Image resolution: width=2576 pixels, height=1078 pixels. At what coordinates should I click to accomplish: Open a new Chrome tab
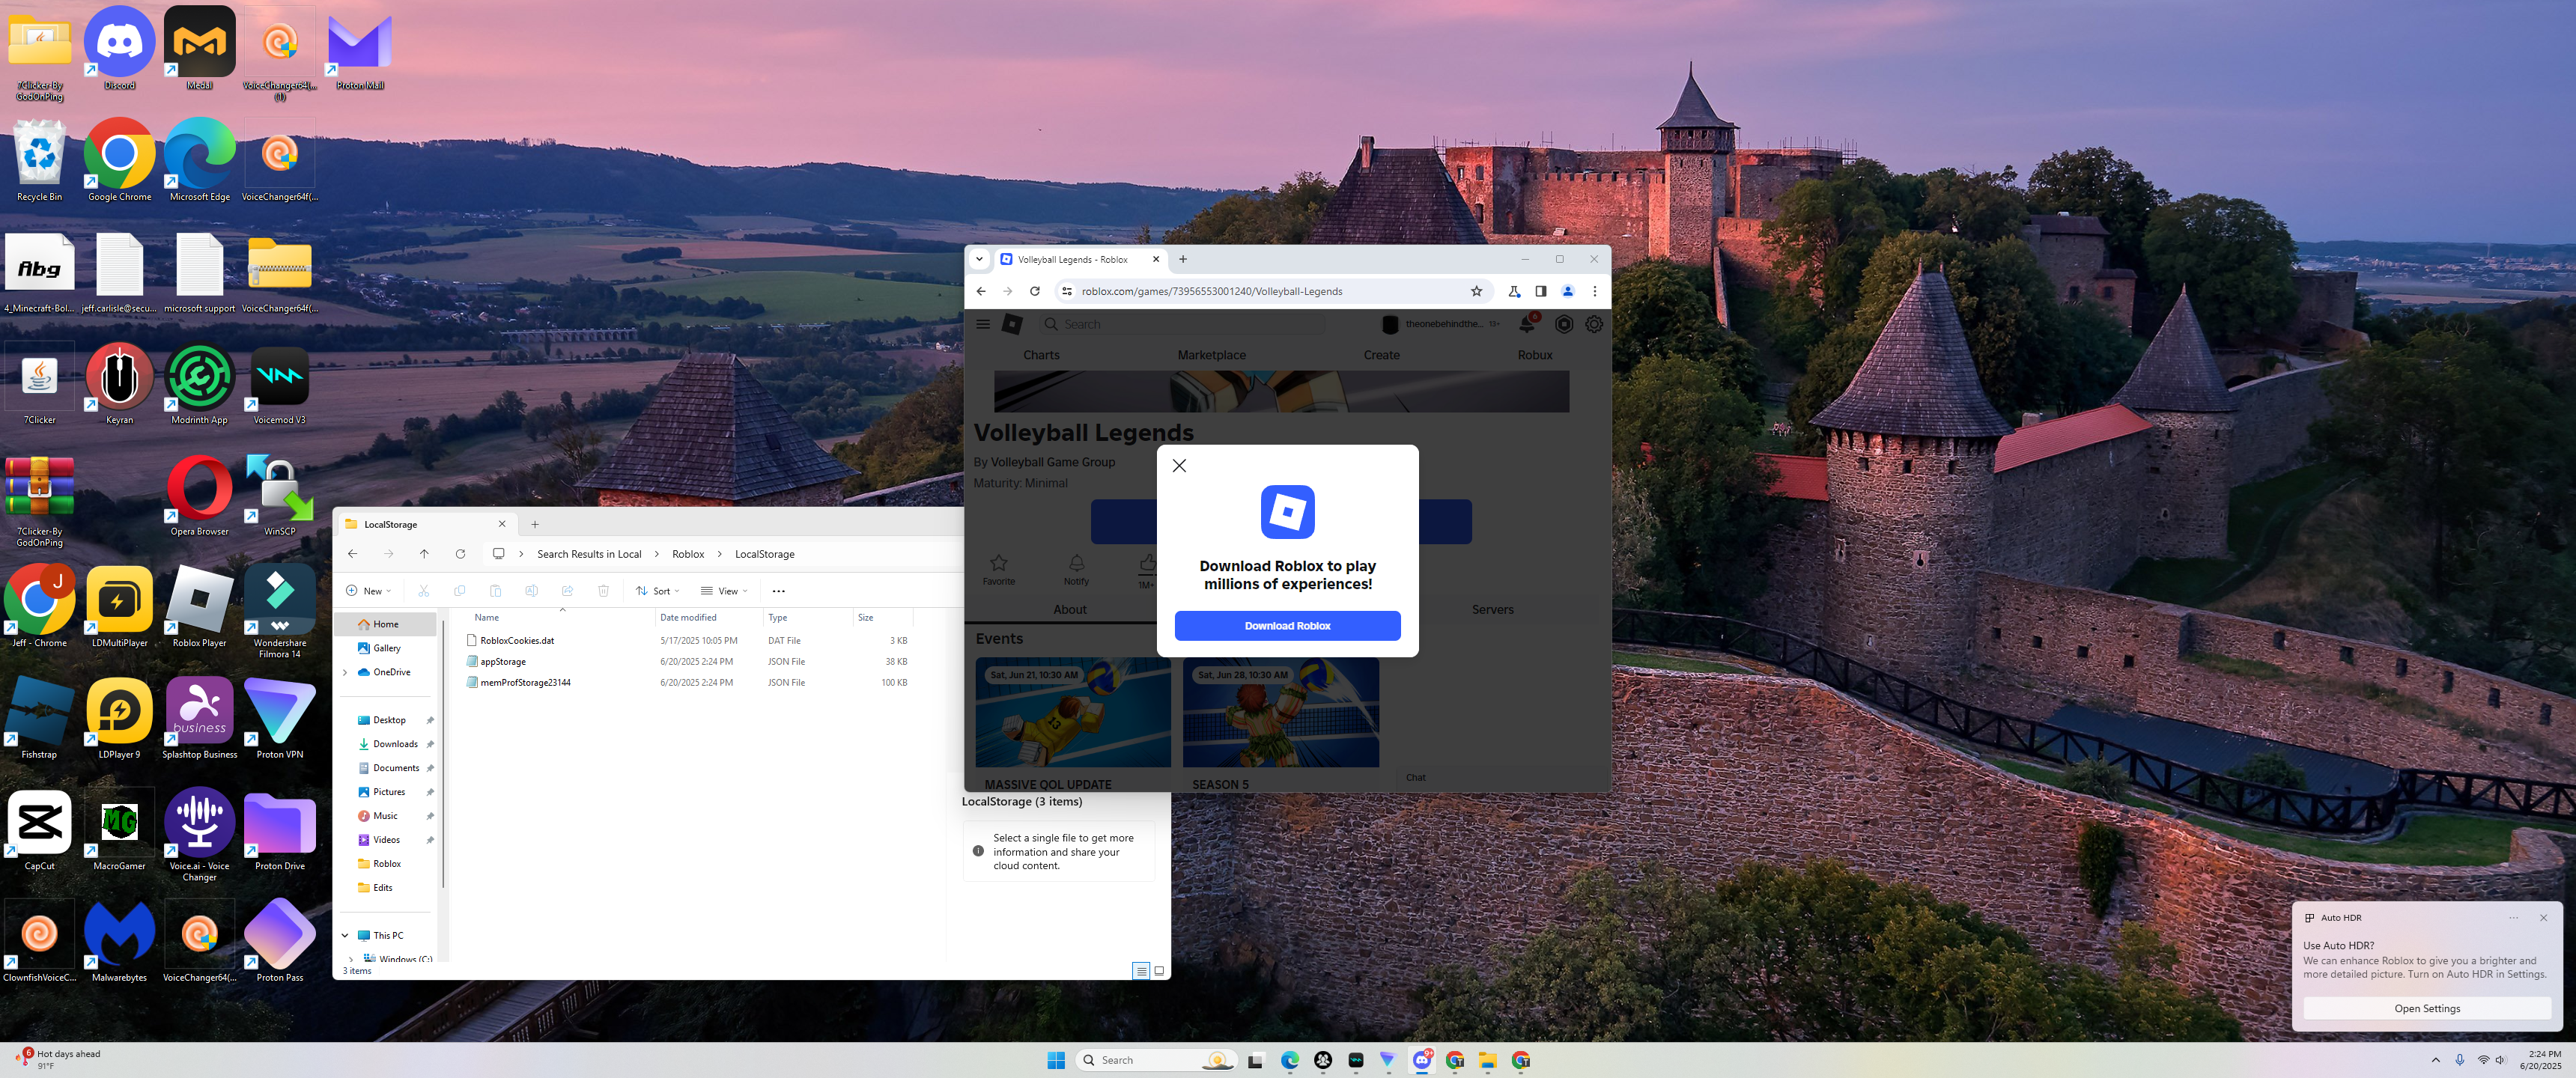click(x=1183, y=259)
